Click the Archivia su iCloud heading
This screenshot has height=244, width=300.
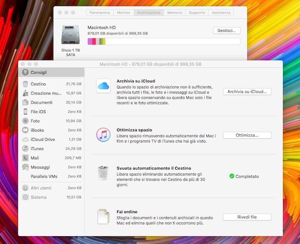click(136, 81)
